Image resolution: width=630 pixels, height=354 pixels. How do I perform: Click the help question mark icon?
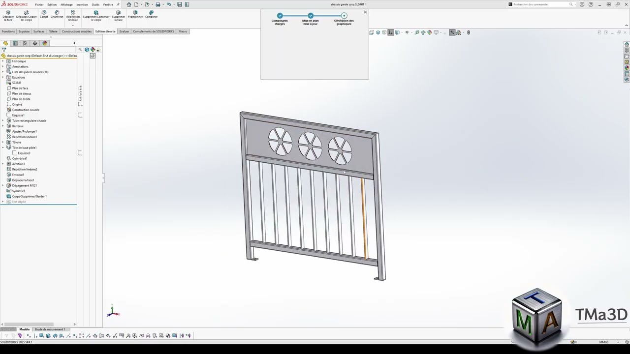pyautogui.click(x=591, y=4)
